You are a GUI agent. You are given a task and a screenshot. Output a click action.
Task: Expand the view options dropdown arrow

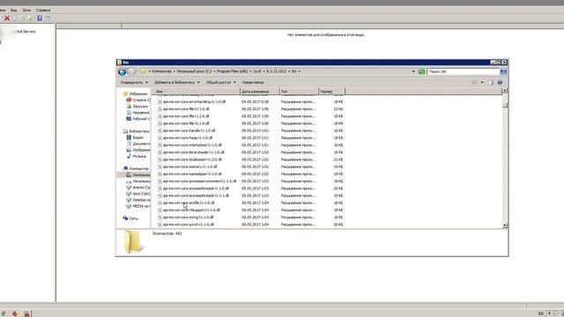tap(482, 82)
